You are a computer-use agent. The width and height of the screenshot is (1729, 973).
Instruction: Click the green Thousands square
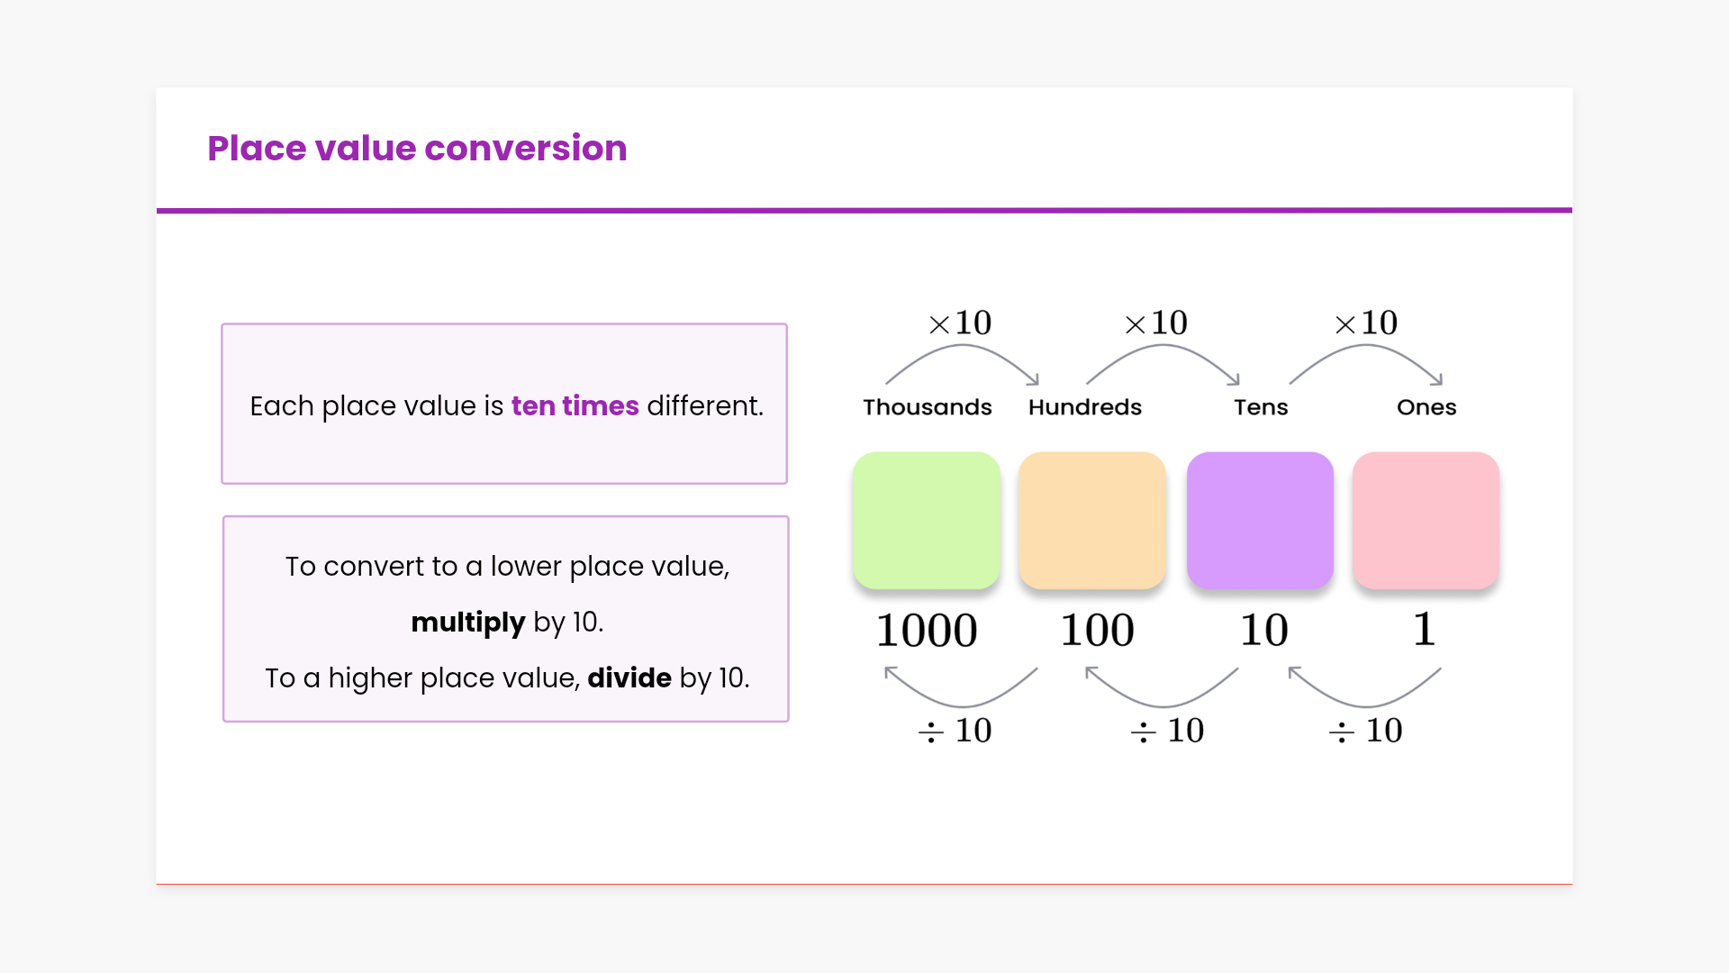click(927, 521)
